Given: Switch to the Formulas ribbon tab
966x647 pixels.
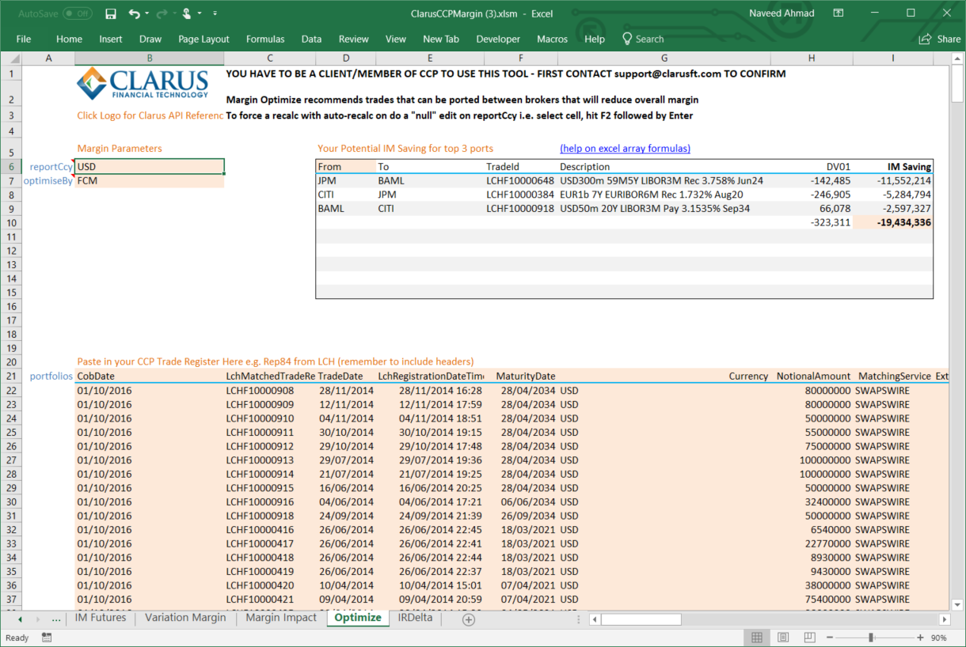Looking at the screenshot, I should click(265, 39).
